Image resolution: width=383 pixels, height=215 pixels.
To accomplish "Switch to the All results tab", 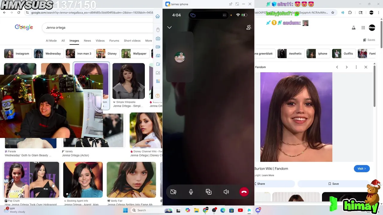I will [x=63, y=41].
